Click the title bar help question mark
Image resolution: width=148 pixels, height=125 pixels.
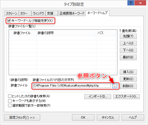pyautogui.click(x=131, y=3)
